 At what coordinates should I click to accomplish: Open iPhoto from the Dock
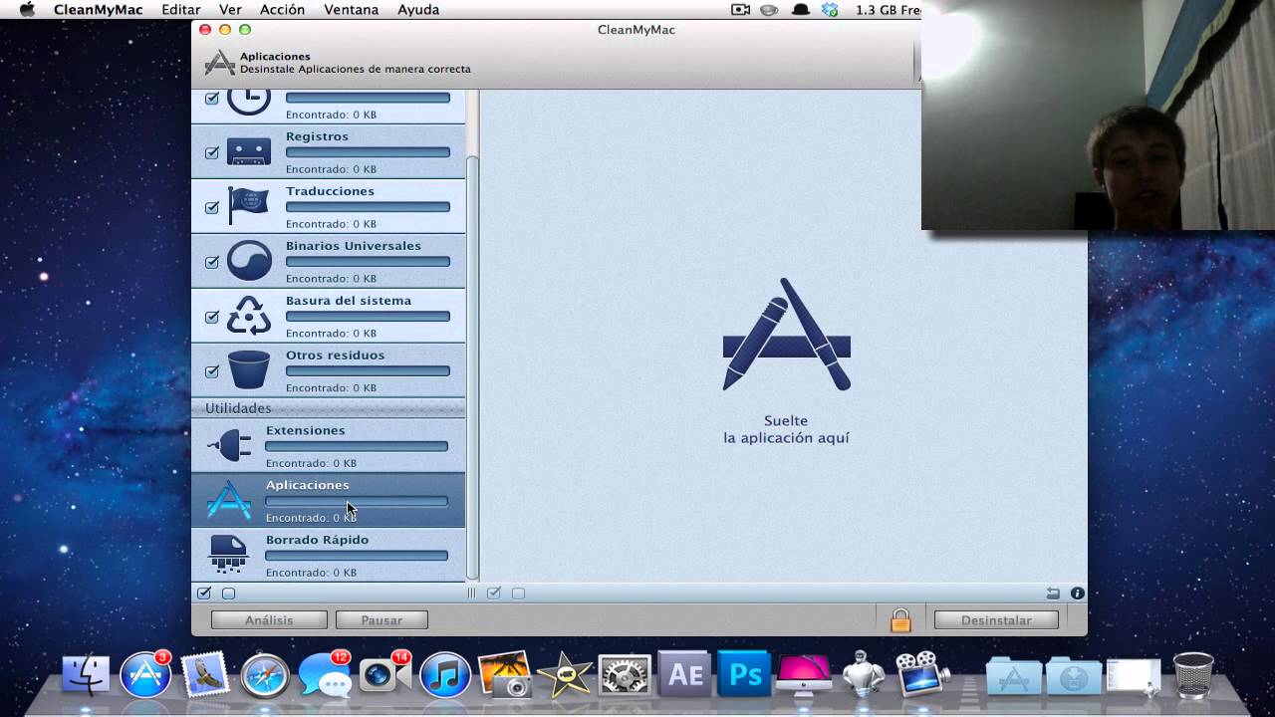pyautogui.click(x=505, y=675)
